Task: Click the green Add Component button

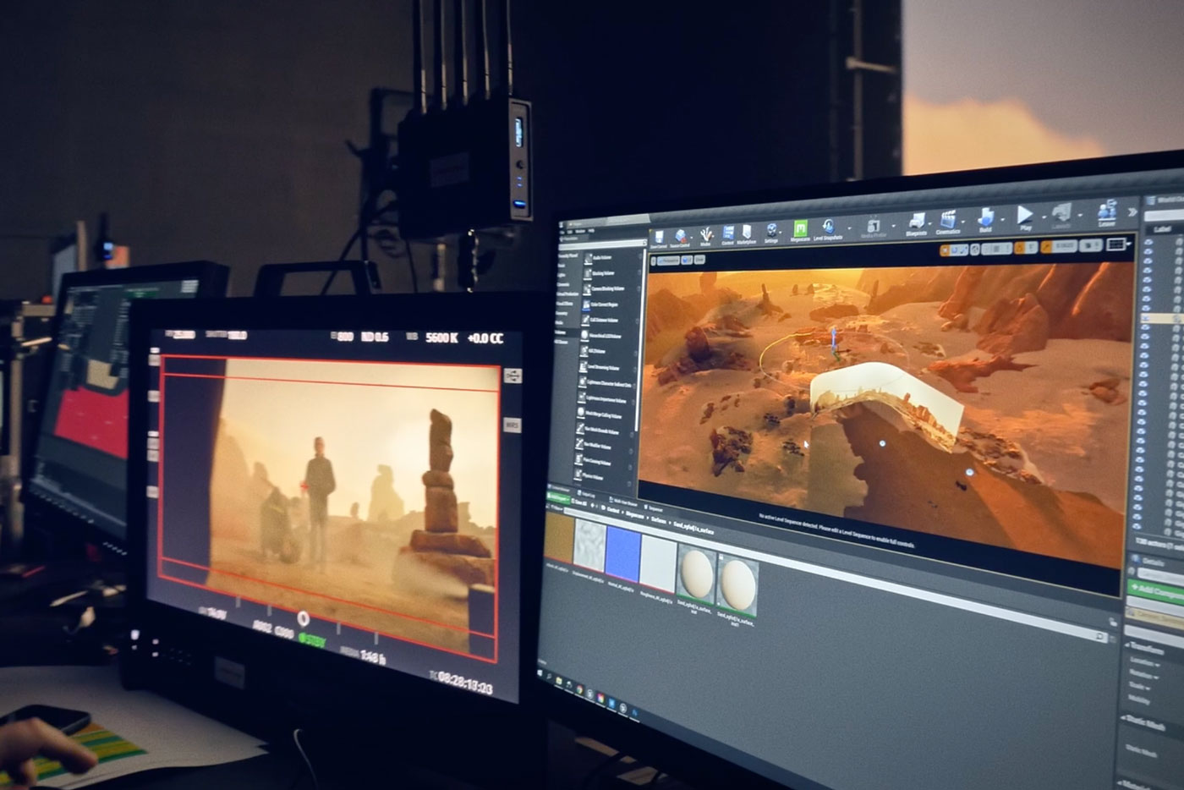Action: point(1157,590)
